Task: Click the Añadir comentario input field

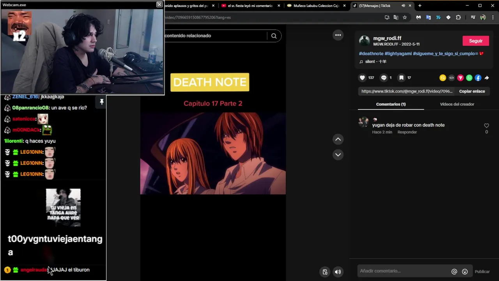Action: (403, 271)
